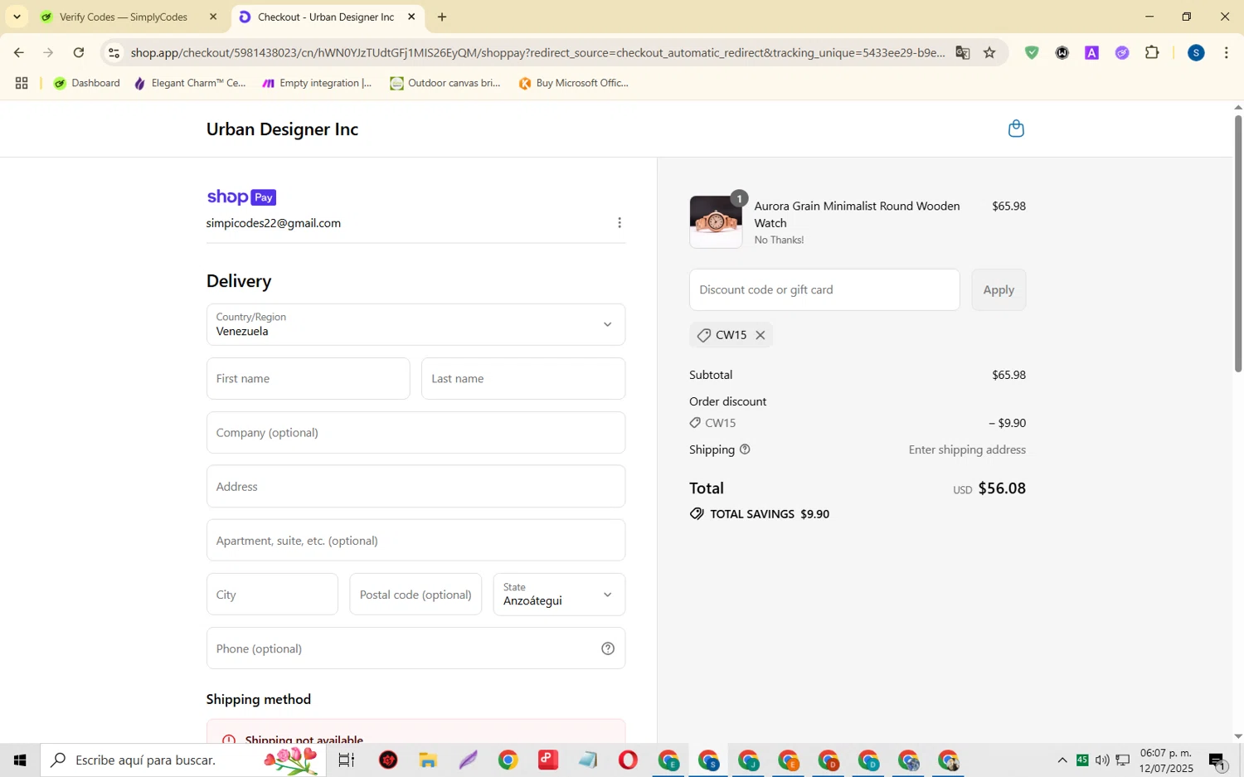Click the Shop Pay logo
The height and width of the screenshot is (777, 1244).
[241, 197]
